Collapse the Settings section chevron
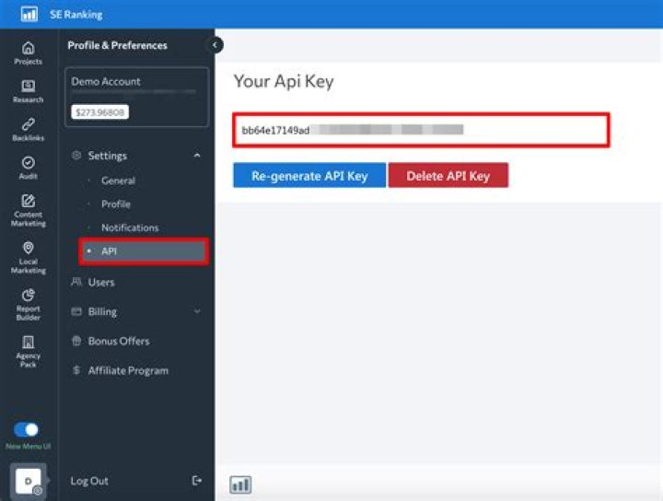The height and width of the screenshot is (501, 663). coord(197,155)
